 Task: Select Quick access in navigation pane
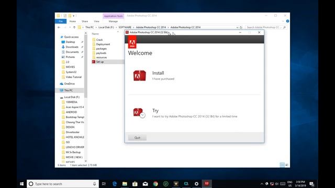click(x=71, y=37)
